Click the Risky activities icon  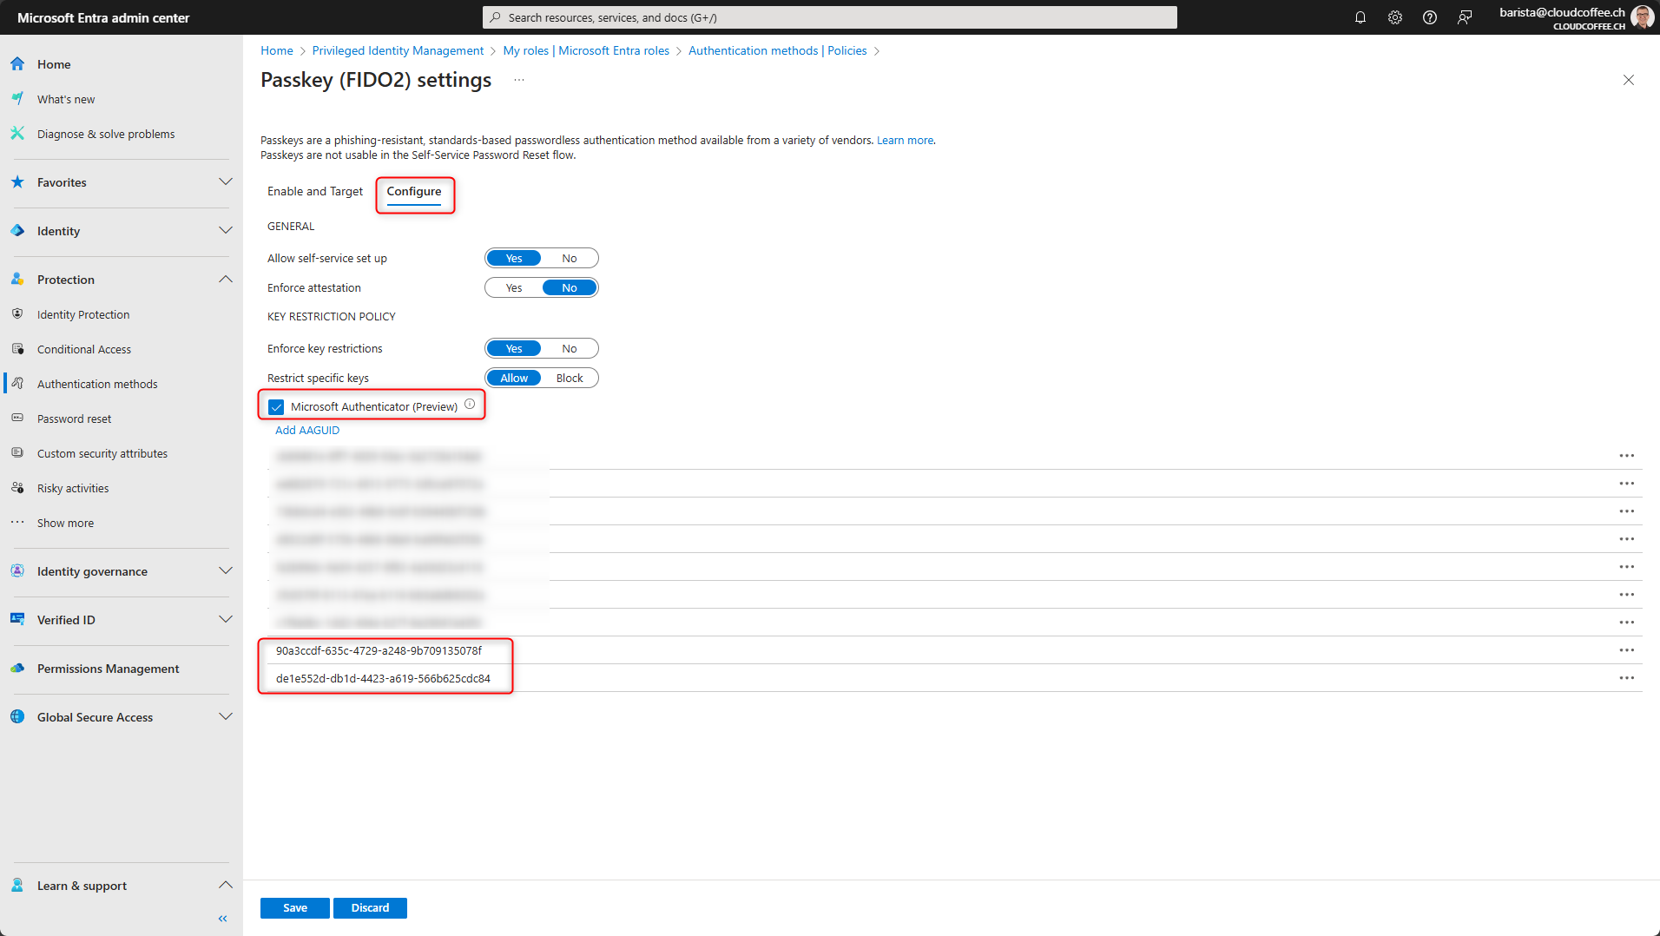pyautogui.click(x=17, y=488)
